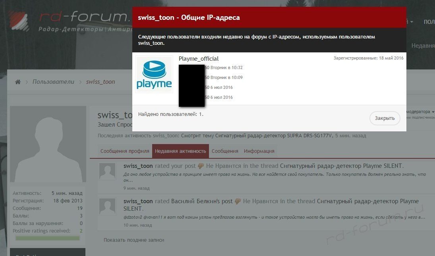The image size is (435, 256).
Task: Open the rd-forum logo in the header
Action: (x=70, y=21)
